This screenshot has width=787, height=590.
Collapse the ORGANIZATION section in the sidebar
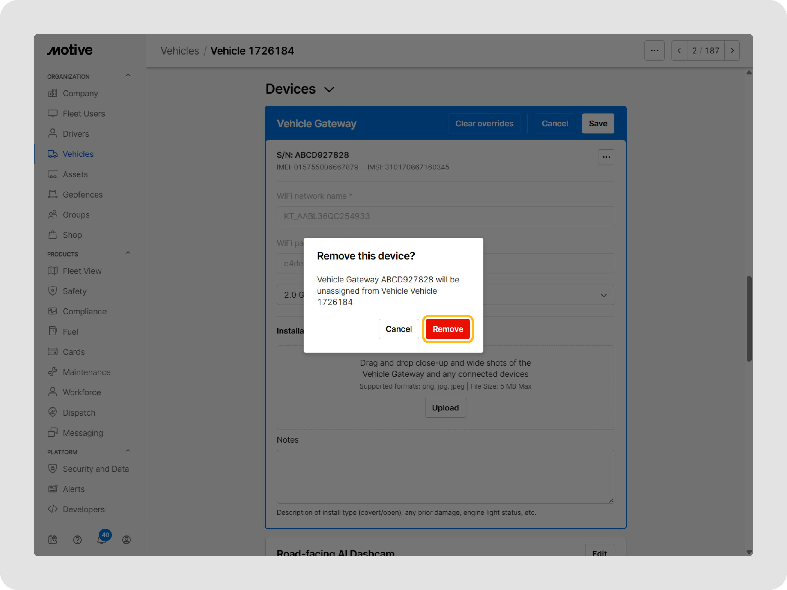(x=128, y=75)
